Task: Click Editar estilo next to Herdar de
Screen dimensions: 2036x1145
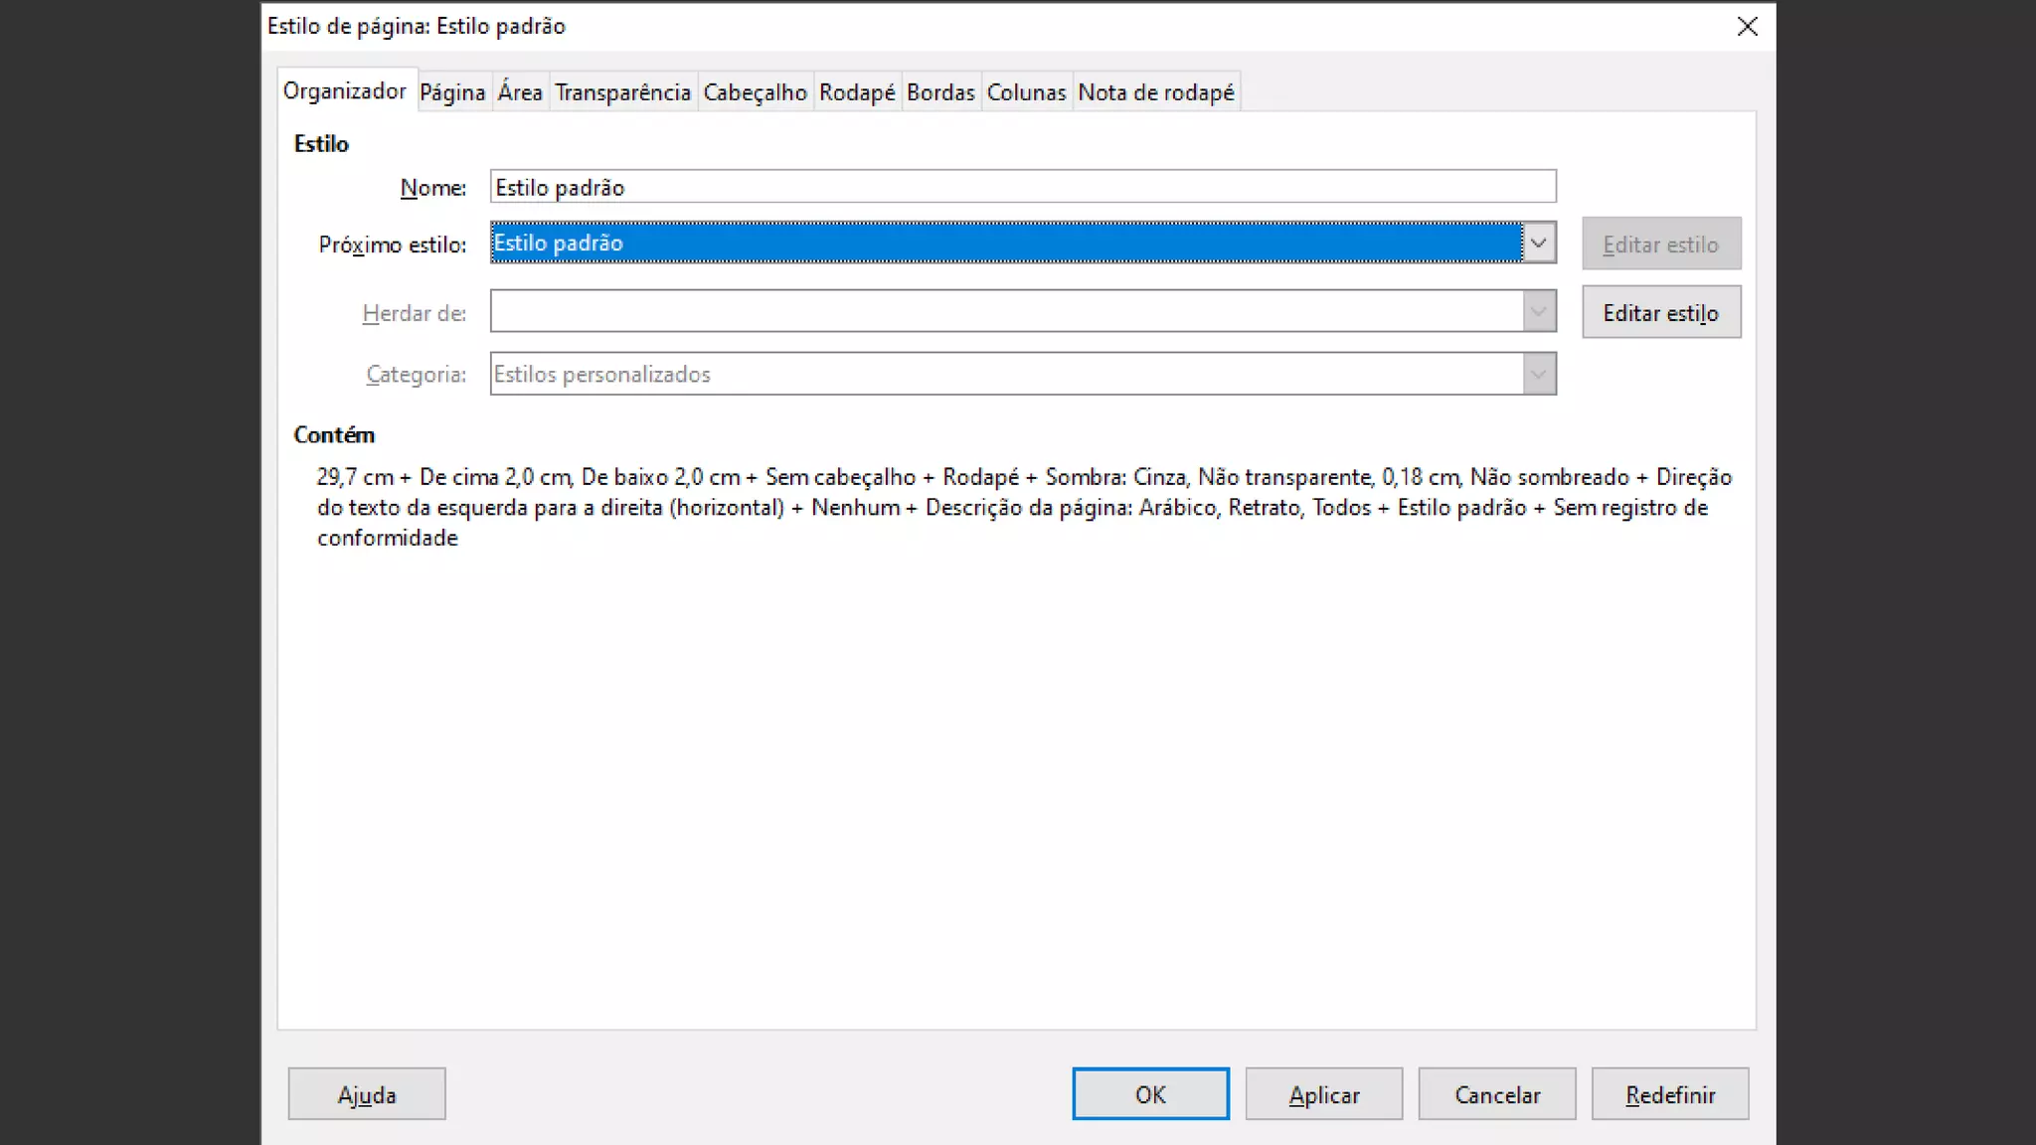Action: point(1660,313)
